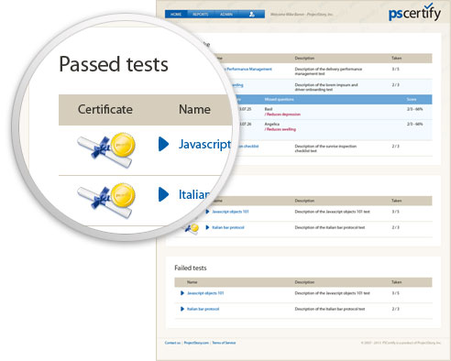The image size is (451, 361).
Task: Click the small certificate icon beside Italian bar protocol
Action: [x=192, y=228]
